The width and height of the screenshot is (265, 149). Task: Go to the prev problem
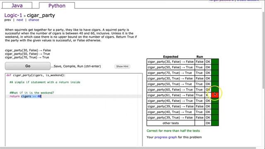click(x=7, y=20)
